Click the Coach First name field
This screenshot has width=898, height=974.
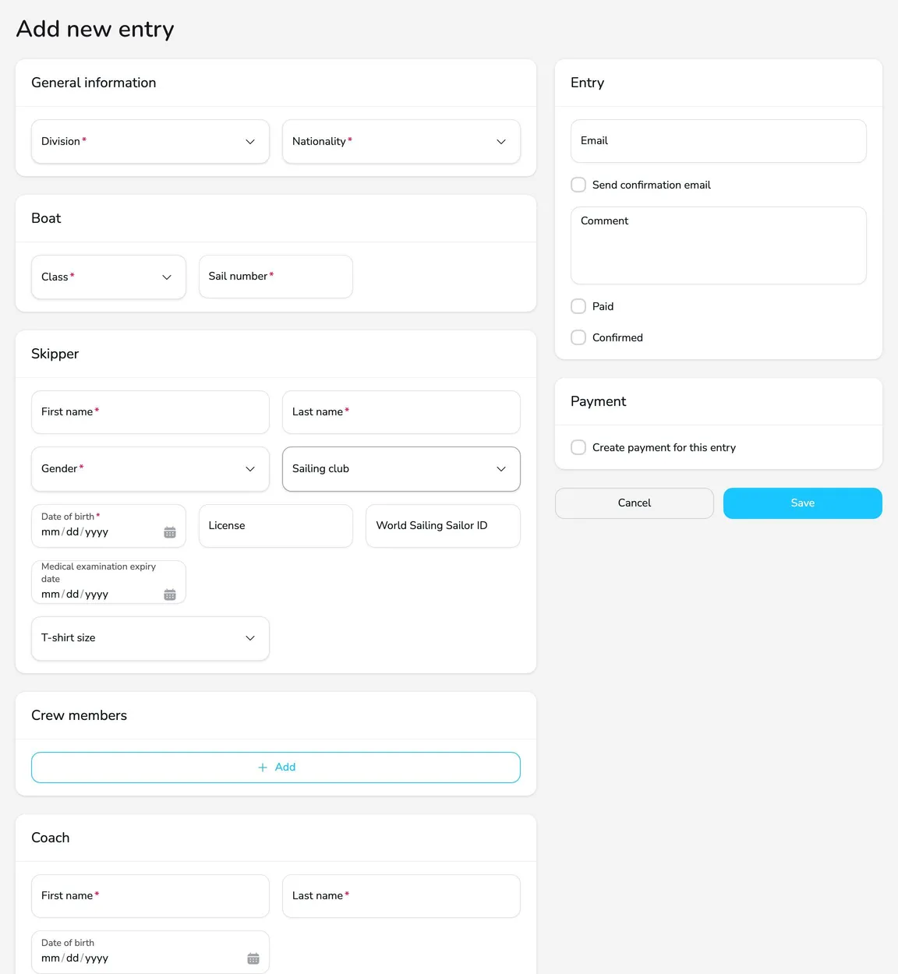[150, 896]
